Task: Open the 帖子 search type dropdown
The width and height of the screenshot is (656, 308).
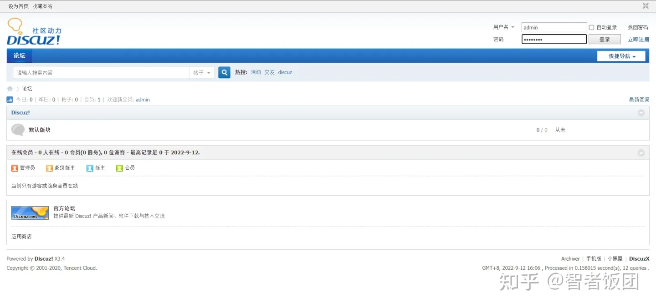Action: point(202,73)
